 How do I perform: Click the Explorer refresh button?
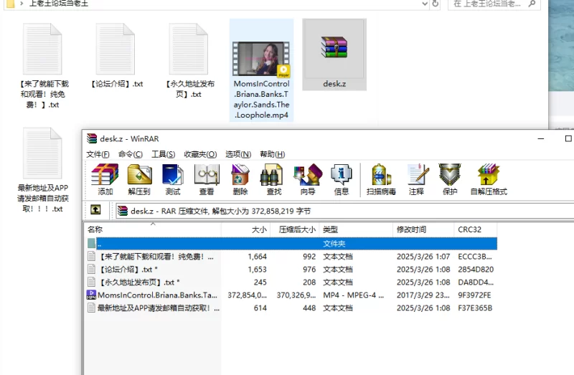click(x=436, y=4)
